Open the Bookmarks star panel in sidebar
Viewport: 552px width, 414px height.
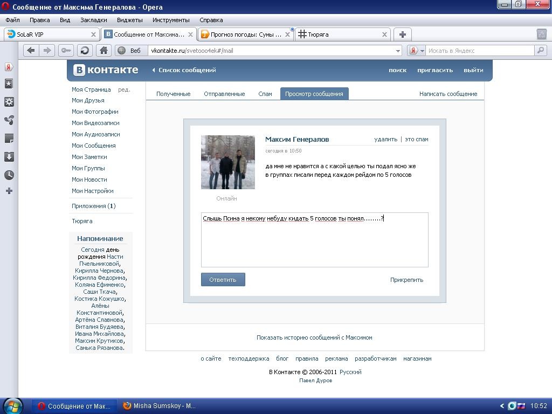[9, 84]
